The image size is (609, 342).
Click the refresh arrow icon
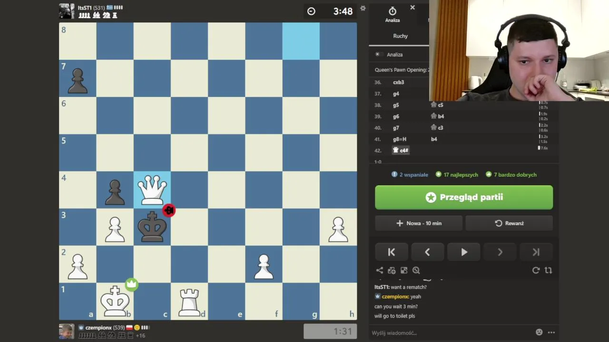[536, 270]
